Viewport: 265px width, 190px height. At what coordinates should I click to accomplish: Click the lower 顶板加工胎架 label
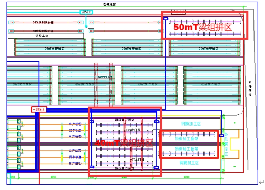(x=187, y=149)
